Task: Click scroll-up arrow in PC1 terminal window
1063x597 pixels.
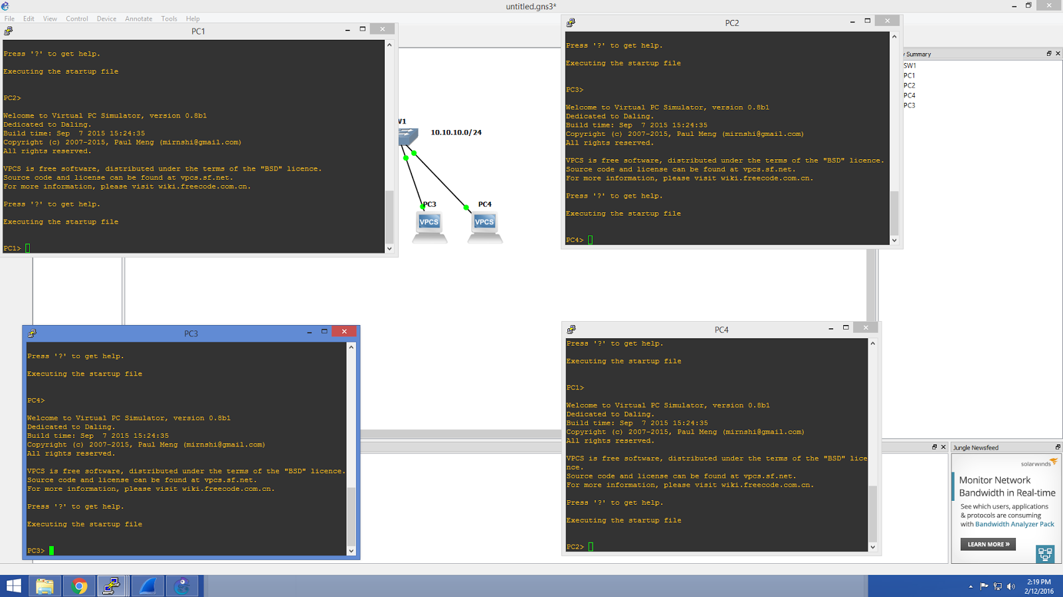Action: click(x=389, y=44)
